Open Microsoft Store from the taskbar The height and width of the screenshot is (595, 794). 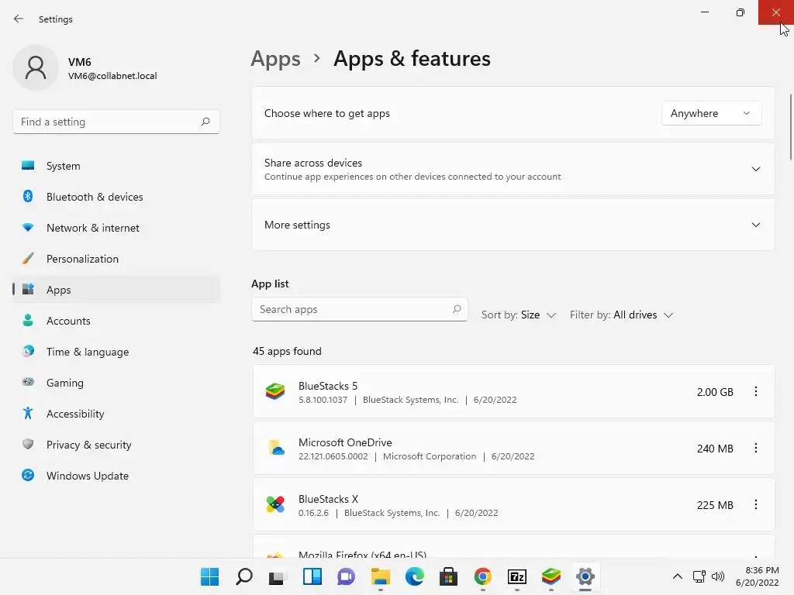click(x=448, y=576)
